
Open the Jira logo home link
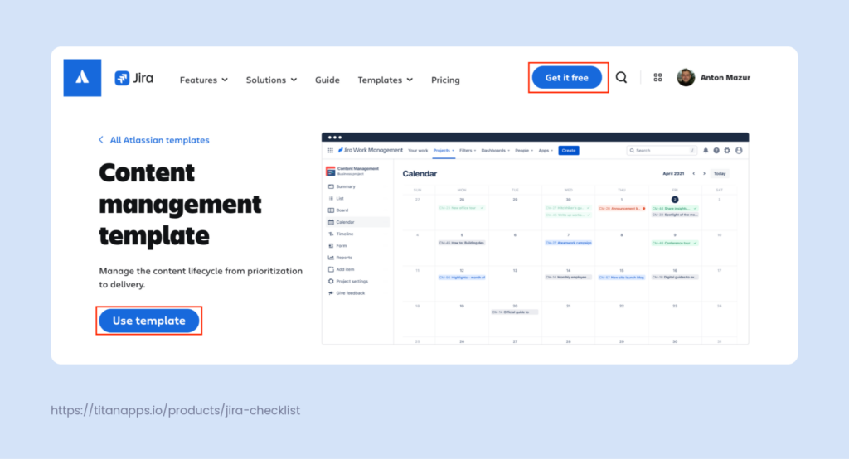(133, 78)
